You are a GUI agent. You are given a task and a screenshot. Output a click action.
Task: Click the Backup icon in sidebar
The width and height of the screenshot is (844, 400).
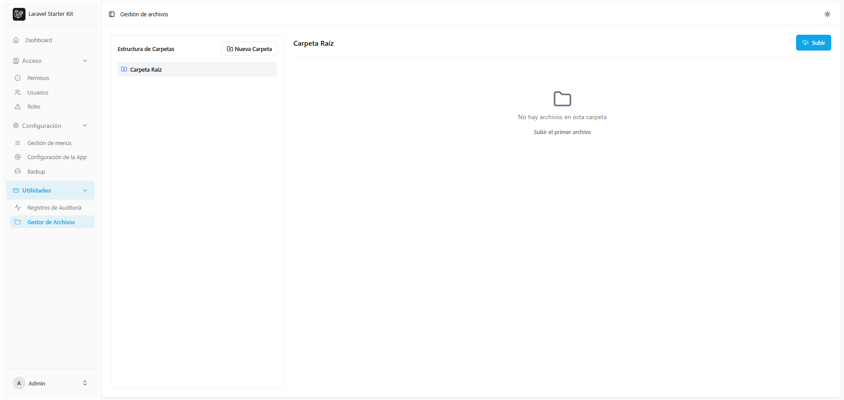click(18, 171)
